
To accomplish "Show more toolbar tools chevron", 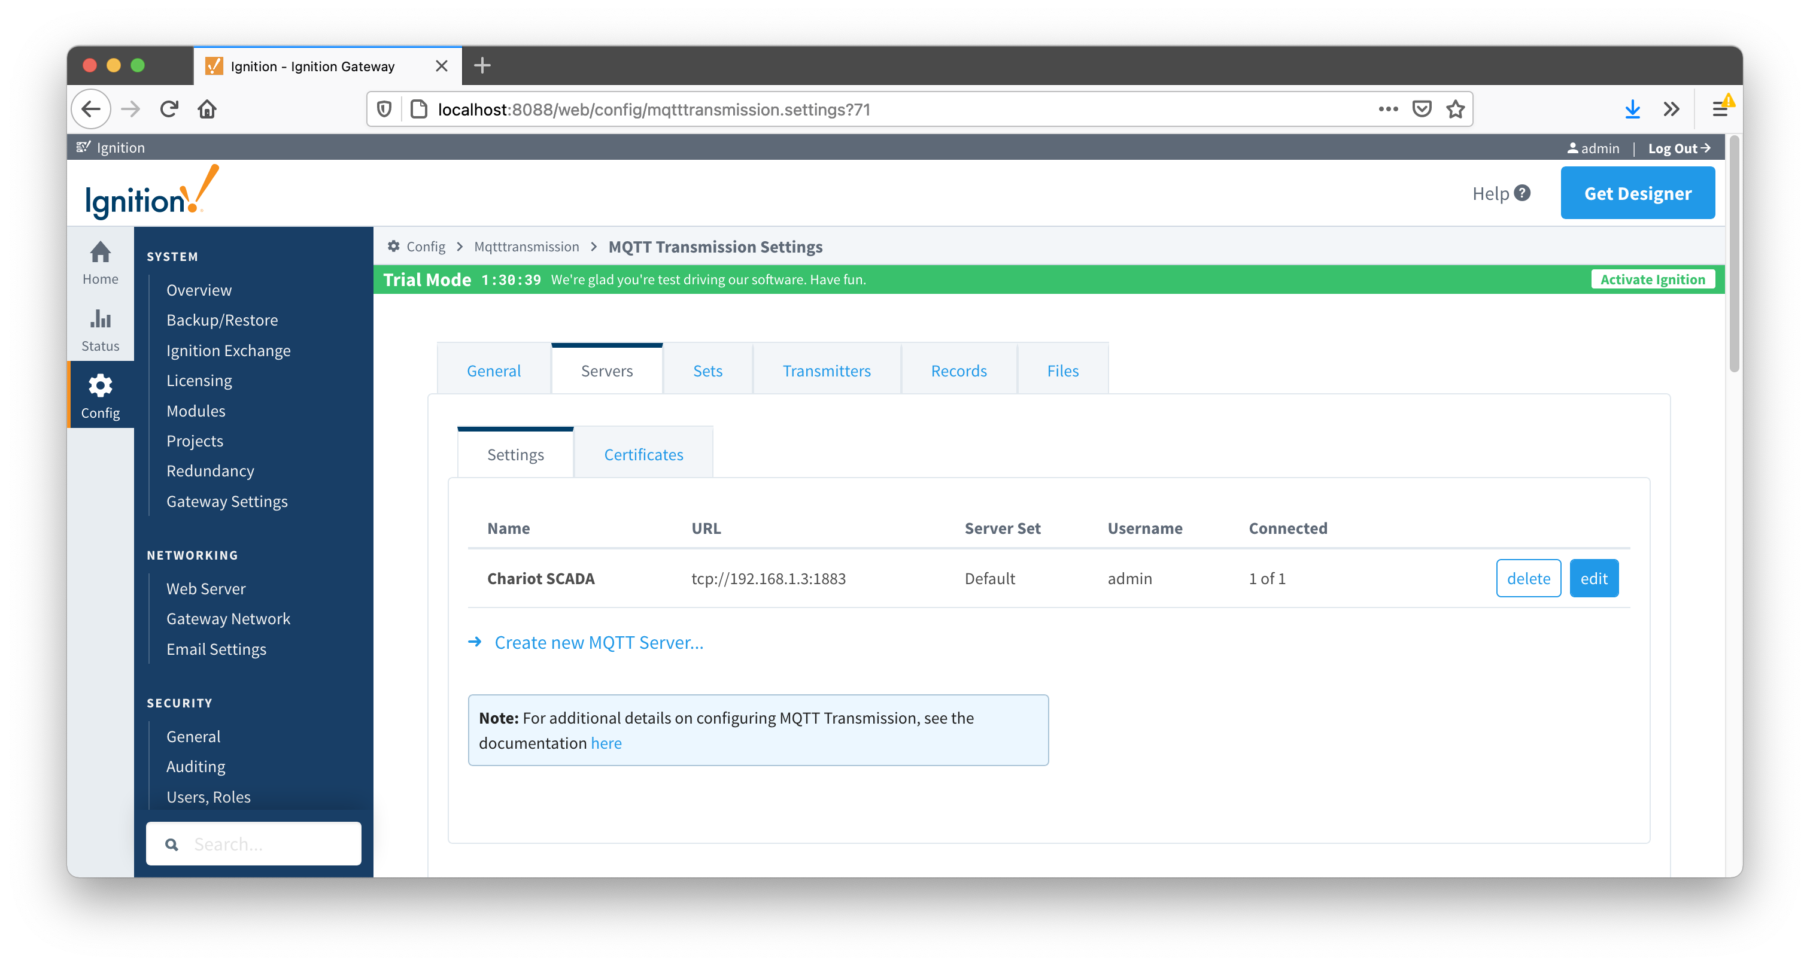I will point(1672,109).
